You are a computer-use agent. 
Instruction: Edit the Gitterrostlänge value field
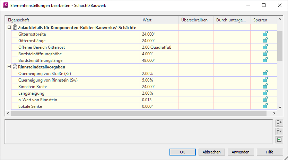coord(159,41)
